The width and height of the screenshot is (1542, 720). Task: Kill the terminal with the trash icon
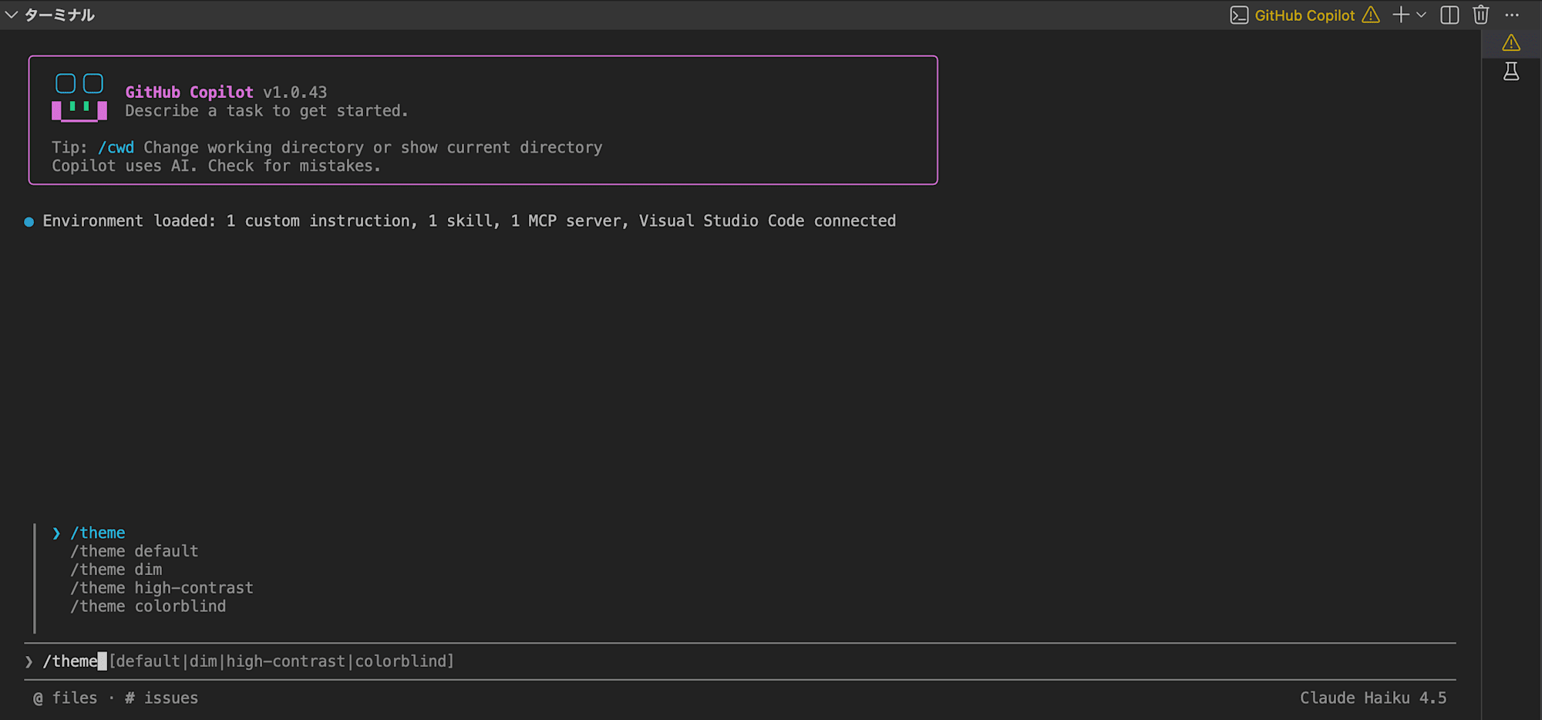tap(1480, 15)
